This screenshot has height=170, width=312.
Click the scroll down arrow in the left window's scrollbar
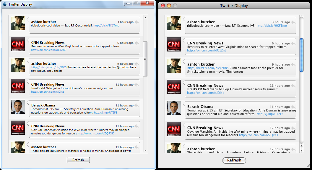pyautogui.click(x=145, y=150)
